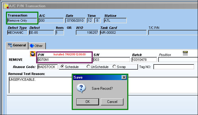Click the yellow note icon near Position
This screenshot has width=198, height=115.
coord(185,53)
